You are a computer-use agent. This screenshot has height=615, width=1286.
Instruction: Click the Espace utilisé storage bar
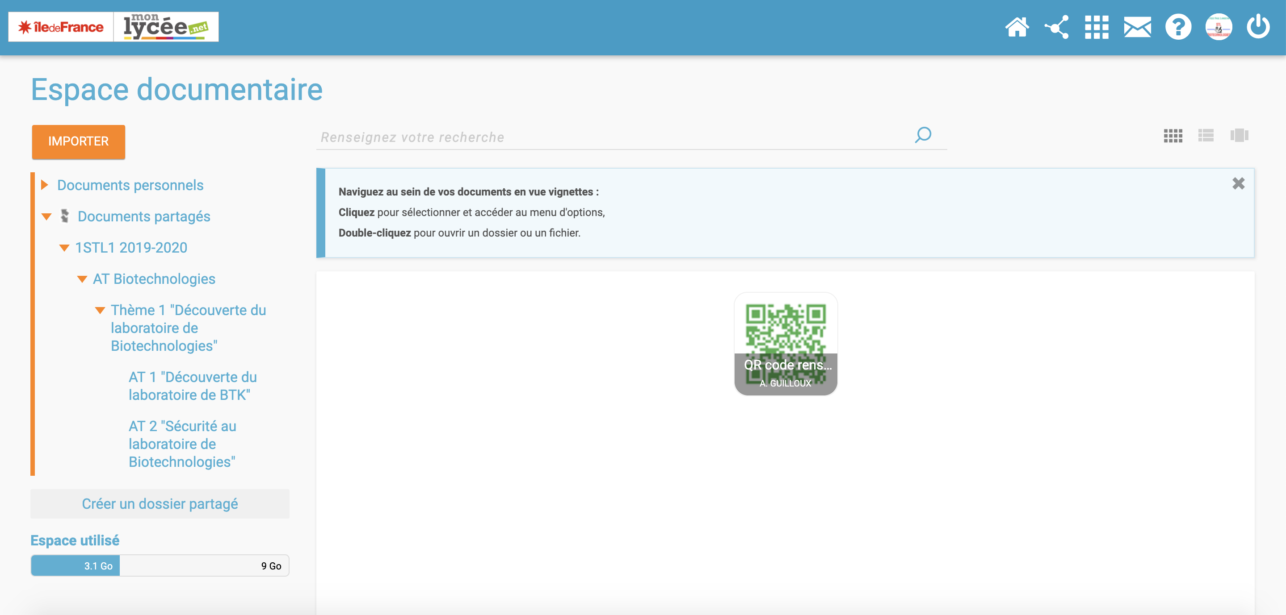pyautogui.click(x=160, y=565)
